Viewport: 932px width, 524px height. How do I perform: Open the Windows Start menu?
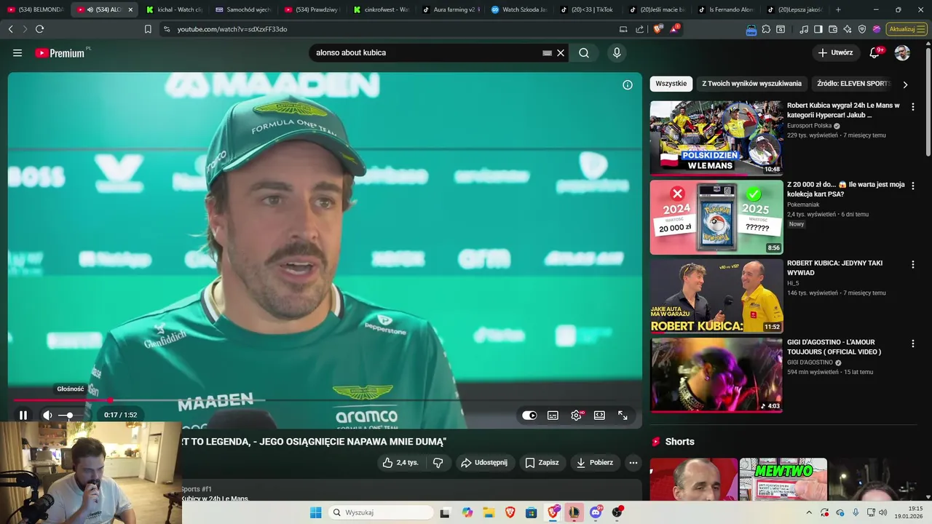[x=315, y=512]
